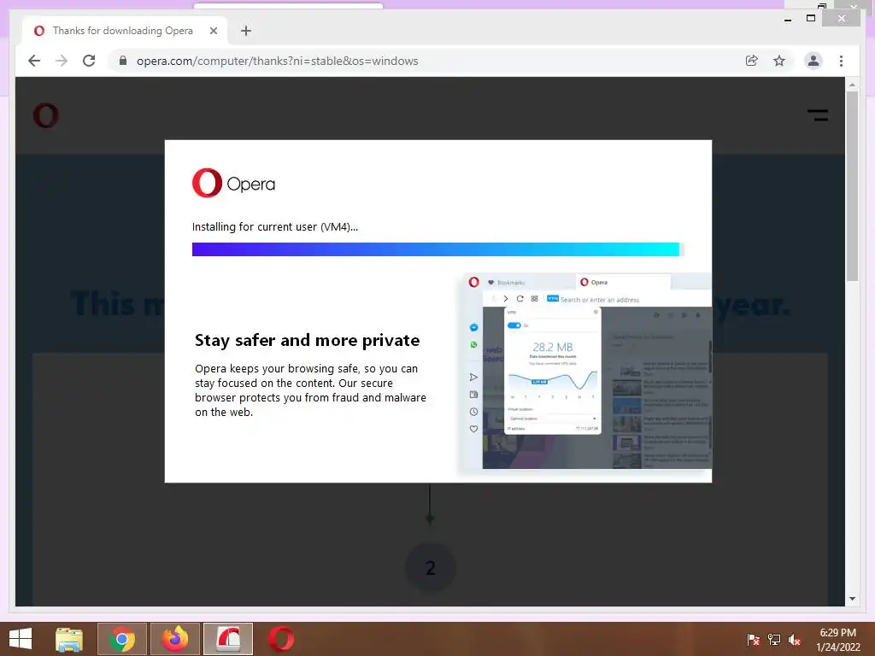The width and height of the screenshot is (875, 656).
Task: Open the Chrome three-dot menu
Action: (x=841, y=61)
